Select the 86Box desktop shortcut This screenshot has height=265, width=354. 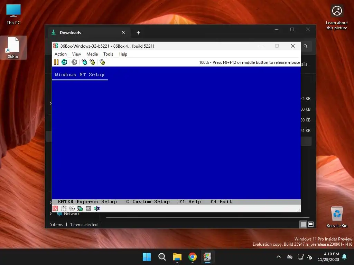[13, 48]
